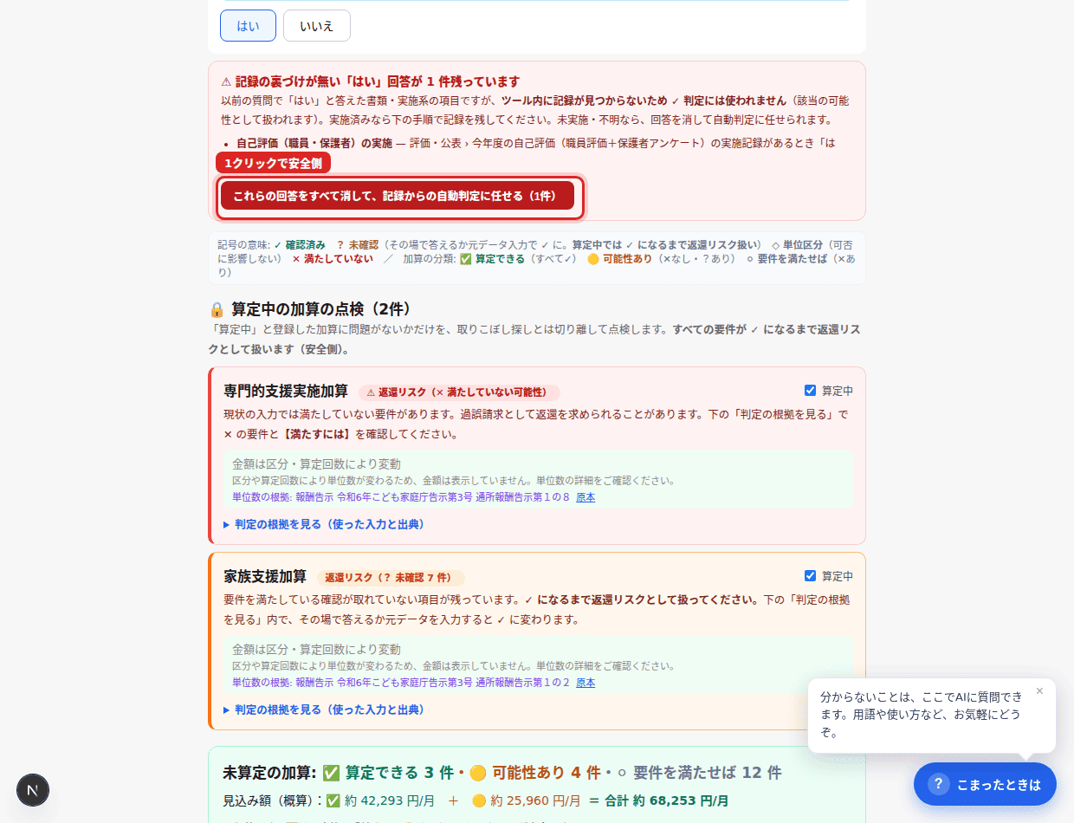Click the 専門的支援実施加算 card title
The width and height of the screenshot is (1074, 823).
coord(286,392)
